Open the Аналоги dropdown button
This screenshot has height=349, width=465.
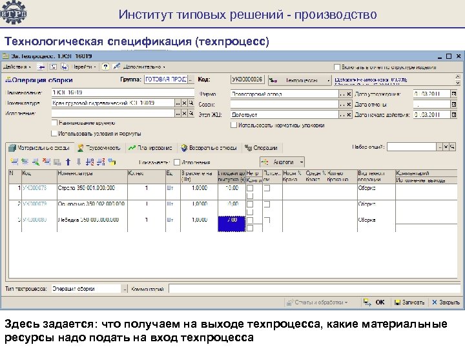click(282, 162)
